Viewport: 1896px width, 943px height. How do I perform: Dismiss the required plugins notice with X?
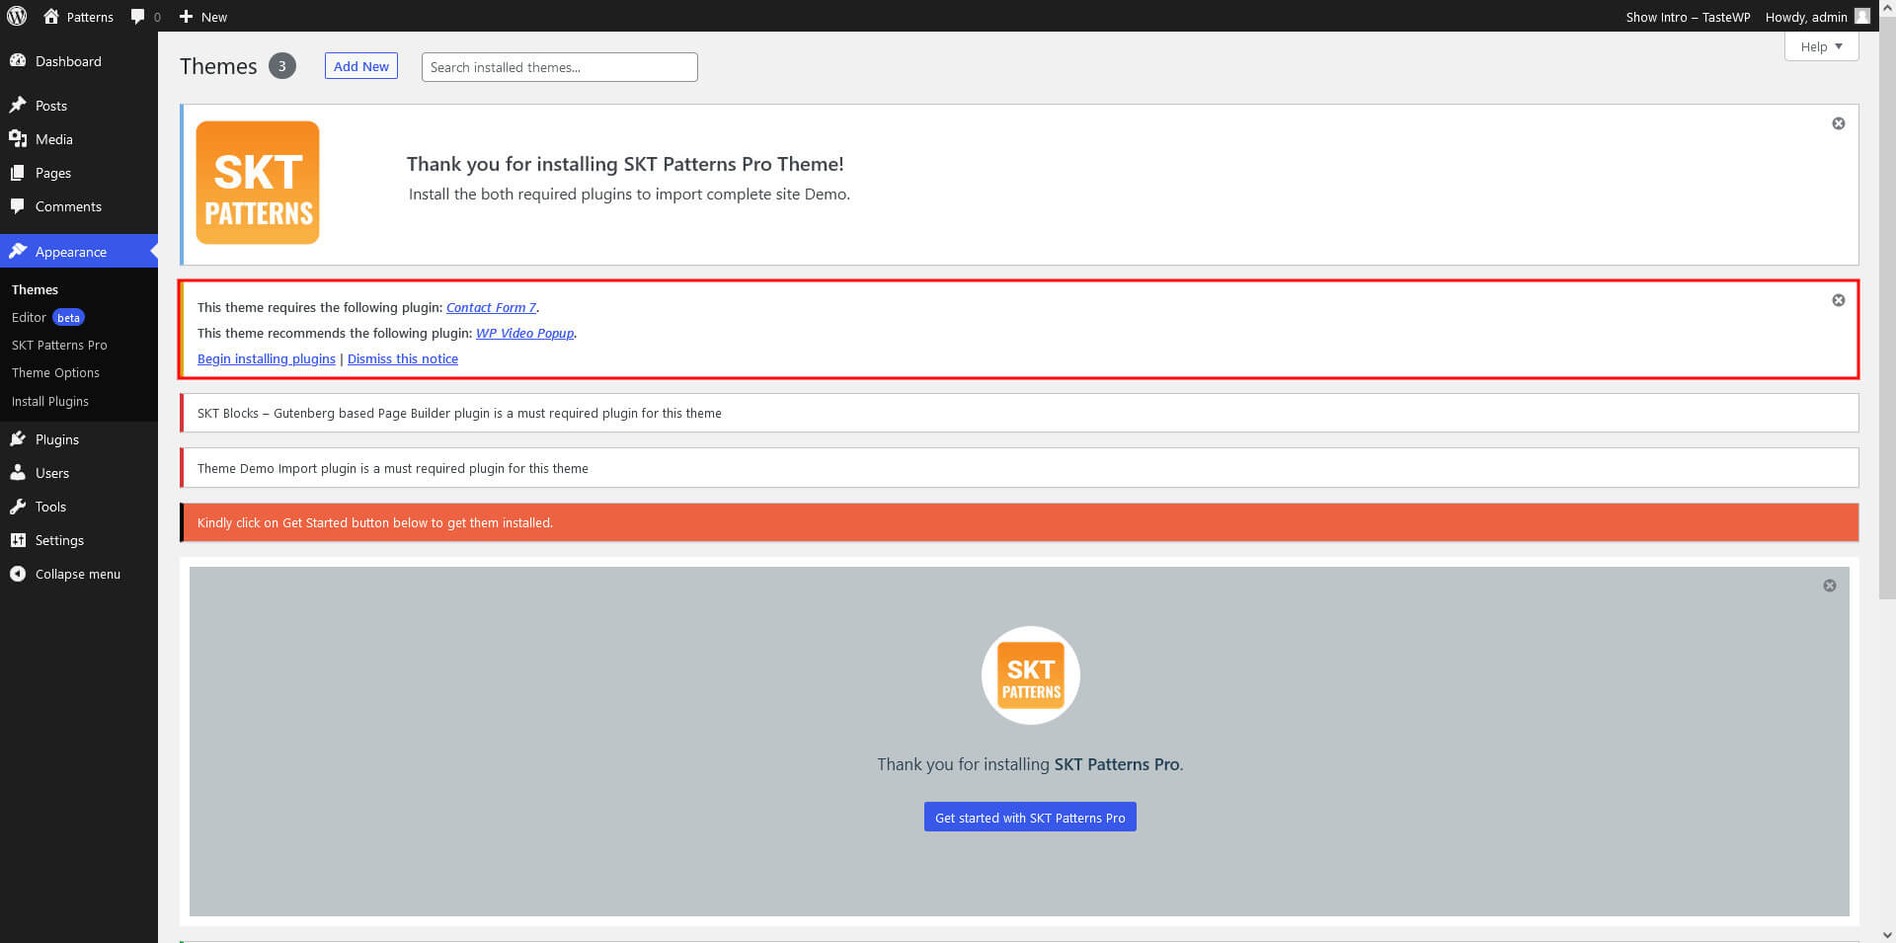click(x=1839, y=300)
